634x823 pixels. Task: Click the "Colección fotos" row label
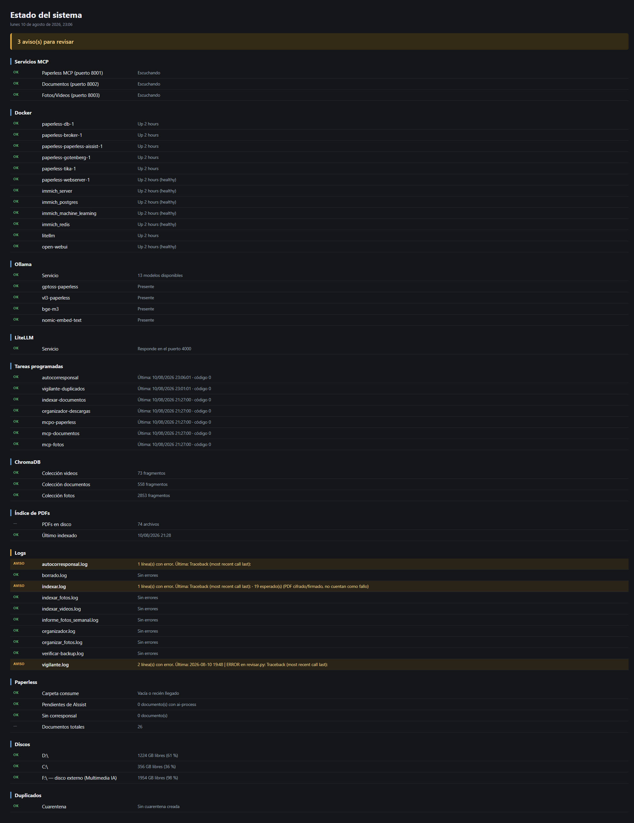tap(58, 495)
